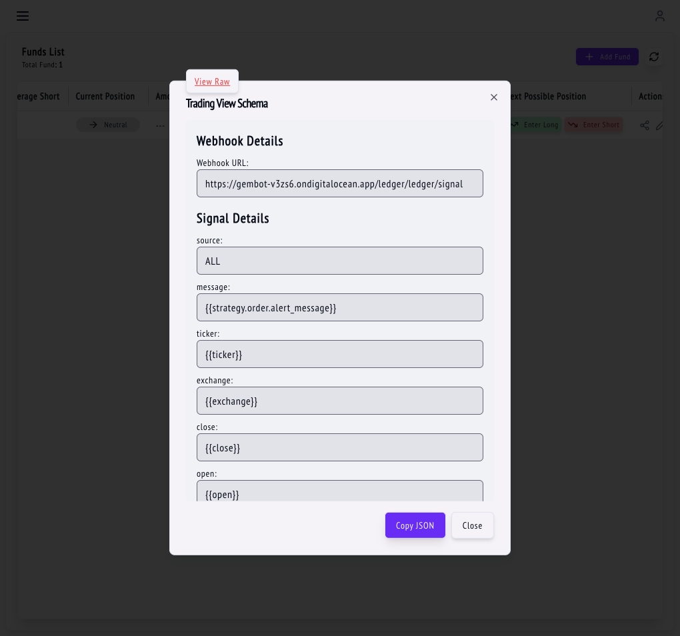The height and width of the screenshot is (636, 680).
Task: Select the Neutral position badge
Action: pos(107,125)
